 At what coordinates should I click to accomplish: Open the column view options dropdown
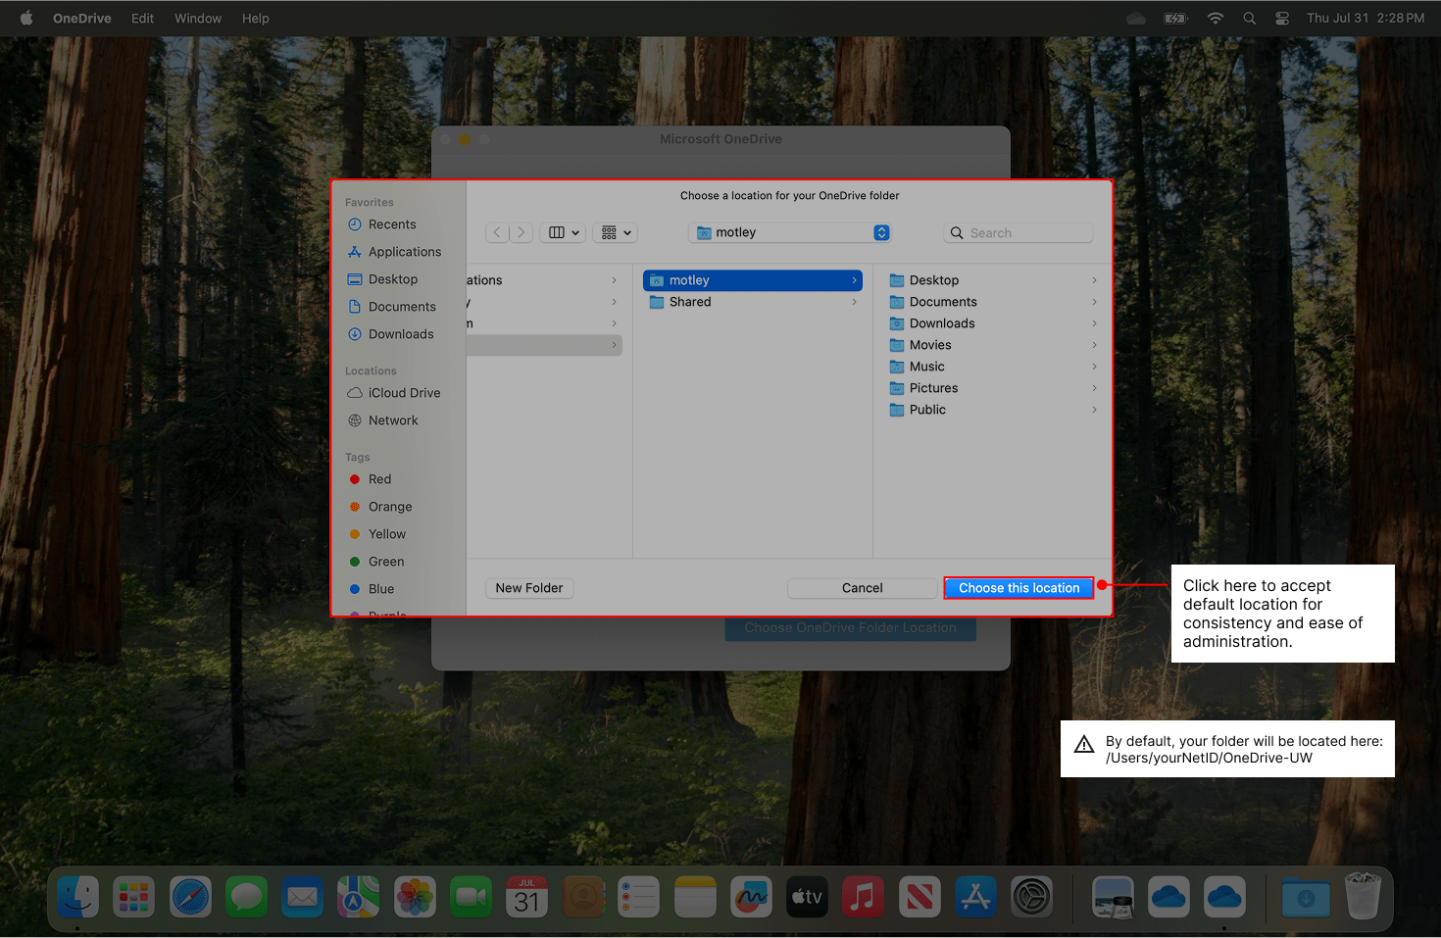point(564,232)
